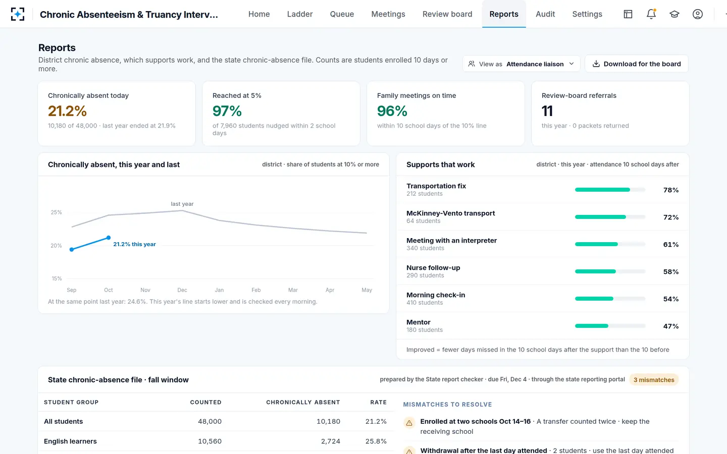Image resolution: width=727 pixels, height=454 pixels.
Task: Select the Reports tab
Action: pos(504,14)
